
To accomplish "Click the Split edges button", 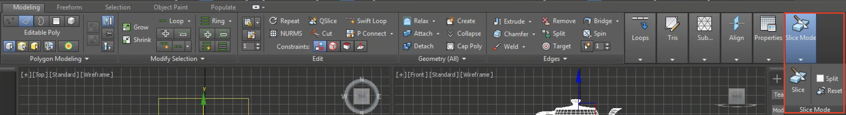I will tap(553, 33).
